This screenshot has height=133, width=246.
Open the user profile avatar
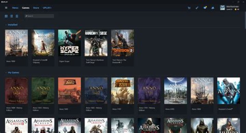[x=222, y=8]
